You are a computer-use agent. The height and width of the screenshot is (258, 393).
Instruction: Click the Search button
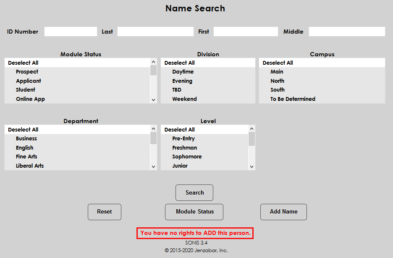(194, 192)
